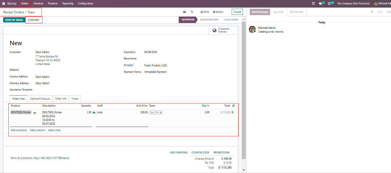Open company switcher My Company (San Francisco)

[353, 3]
